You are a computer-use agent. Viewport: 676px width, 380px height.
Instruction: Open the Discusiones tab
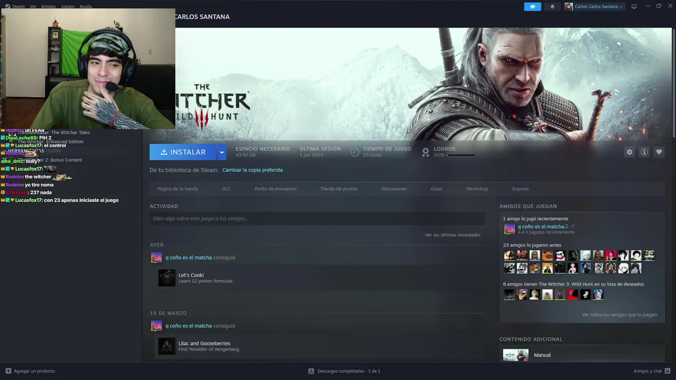(x=394, y=188)
